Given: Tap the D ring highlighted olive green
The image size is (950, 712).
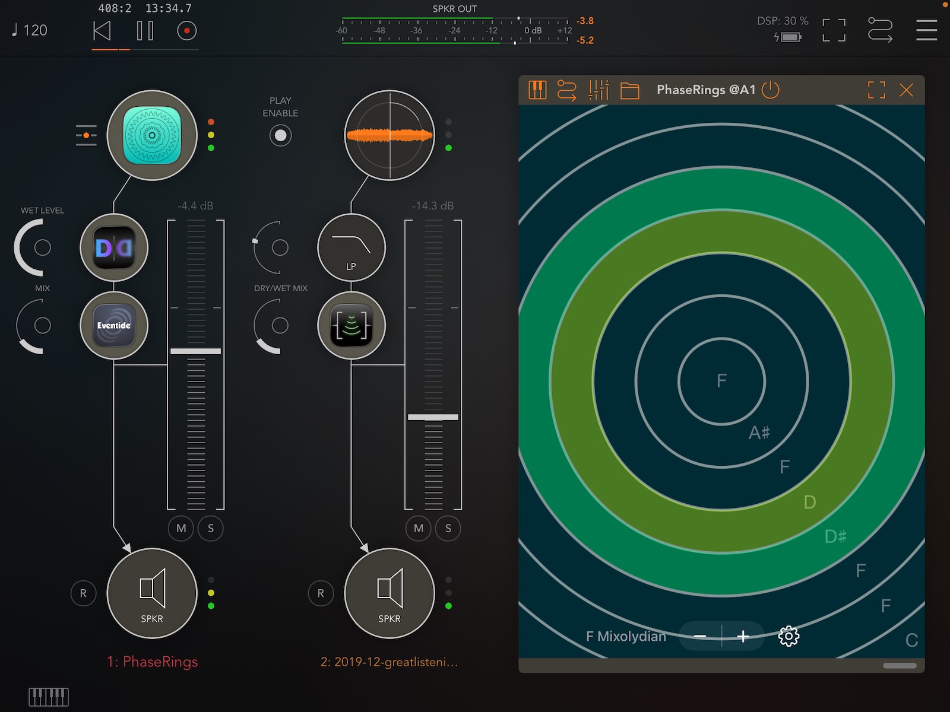Looking at the screenshot, I should (810, 503).
